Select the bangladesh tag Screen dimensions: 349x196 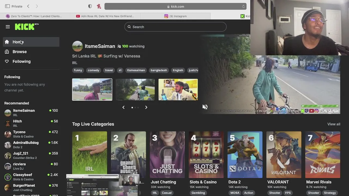pyautogui.click(x=159, y=70)
